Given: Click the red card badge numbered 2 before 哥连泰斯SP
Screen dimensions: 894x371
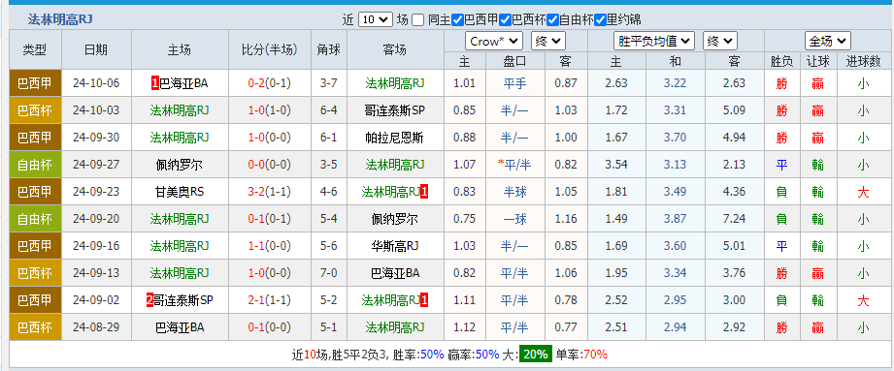Looking at the screenshot, I should (149, 300).
